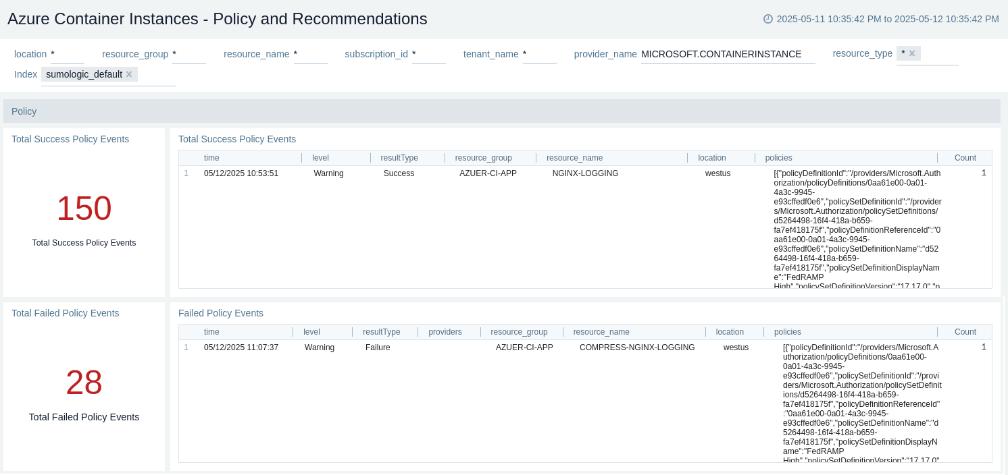Edit the location filter field
1008x475 pixels.
pos(68,54)
